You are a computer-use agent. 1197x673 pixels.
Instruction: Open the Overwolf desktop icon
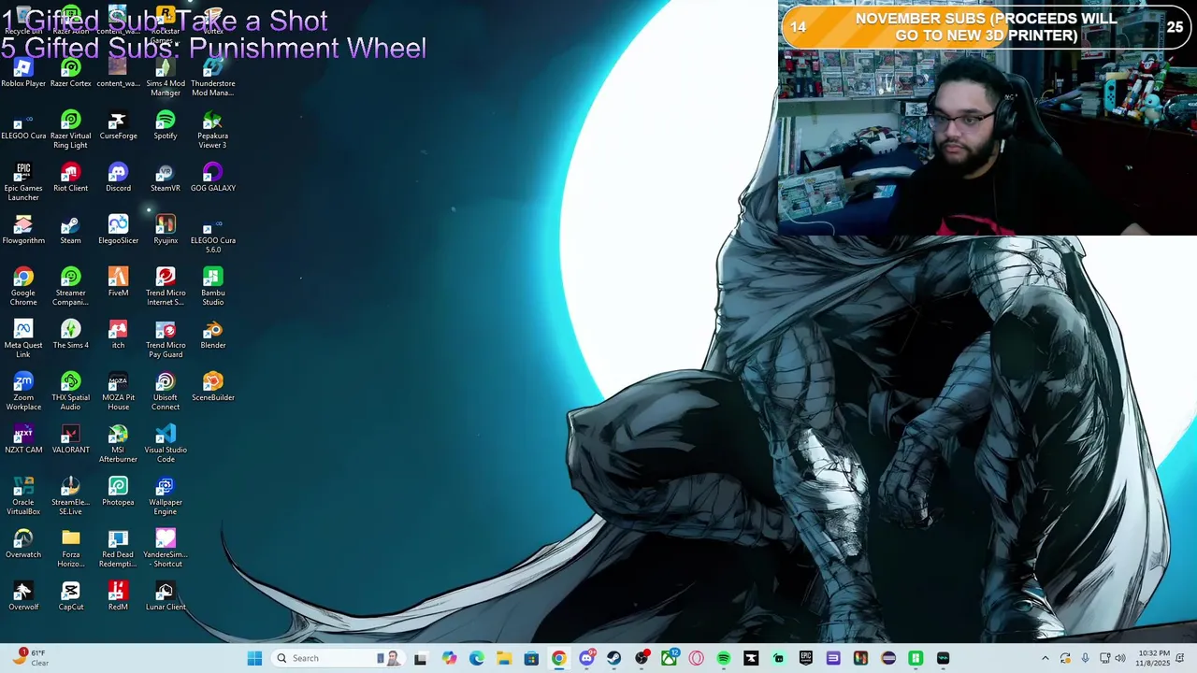pos(23,597)
